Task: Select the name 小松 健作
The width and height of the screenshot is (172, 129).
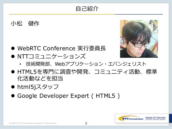Action: click(25, 23)
